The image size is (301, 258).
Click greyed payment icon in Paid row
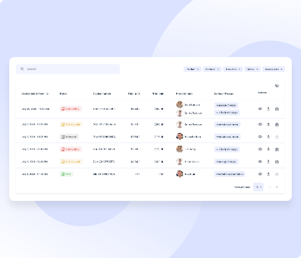(x=277, y=174)
